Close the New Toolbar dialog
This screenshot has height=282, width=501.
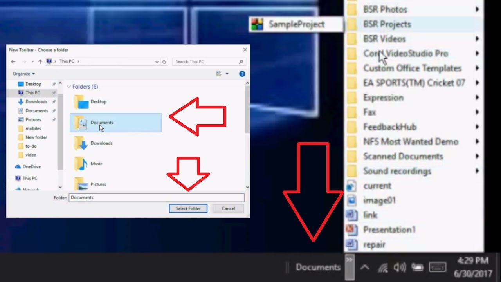coord(245,50)
